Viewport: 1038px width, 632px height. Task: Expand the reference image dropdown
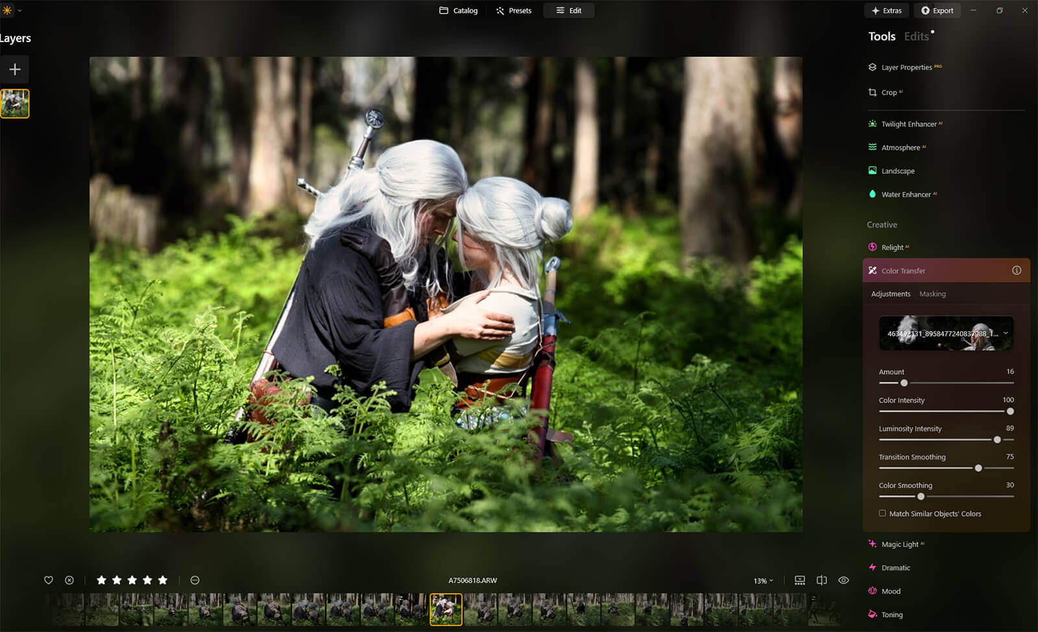[1006, 333]
